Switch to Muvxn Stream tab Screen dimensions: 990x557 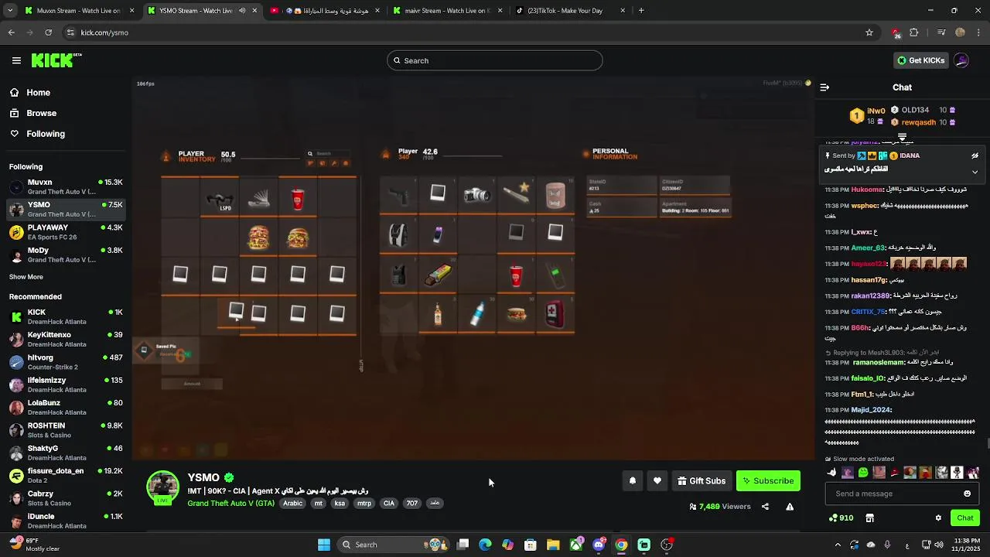77,11
